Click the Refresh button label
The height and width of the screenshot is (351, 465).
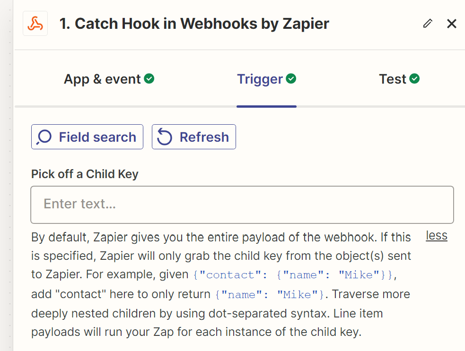204,137
